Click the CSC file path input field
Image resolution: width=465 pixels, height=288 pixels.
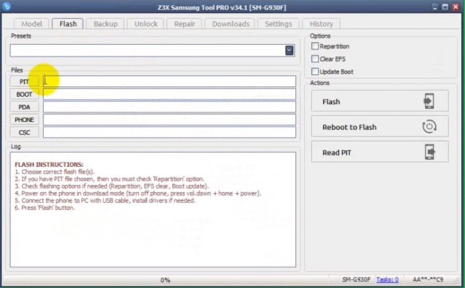click(x=169, y=133)
